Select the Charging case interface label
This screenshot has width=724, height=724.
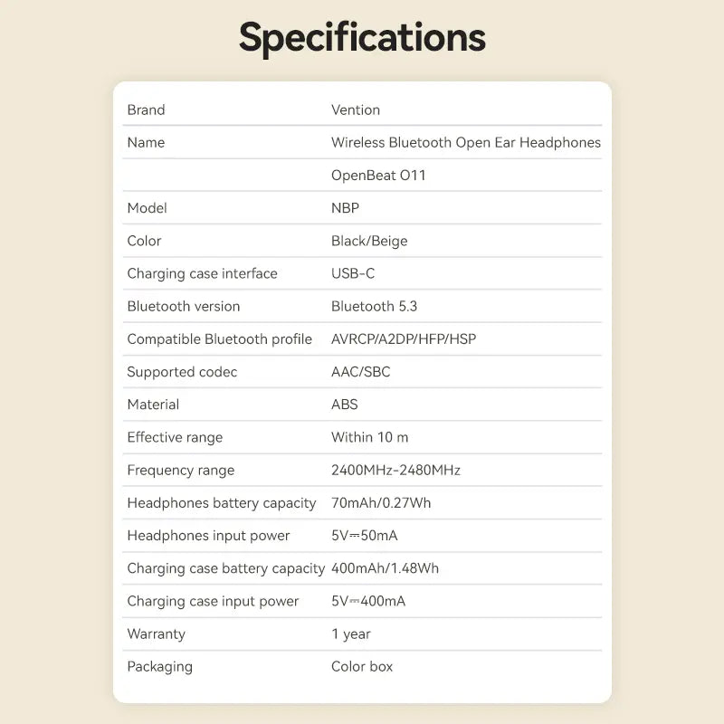tap(202, 274)
